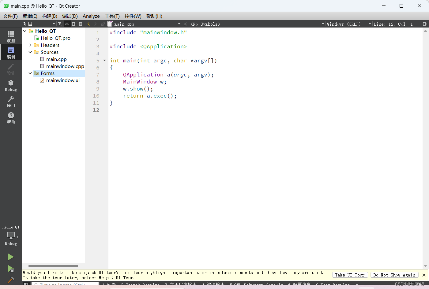
Task: Click project tree horizontal scrollbar
Action: (53, 266)
